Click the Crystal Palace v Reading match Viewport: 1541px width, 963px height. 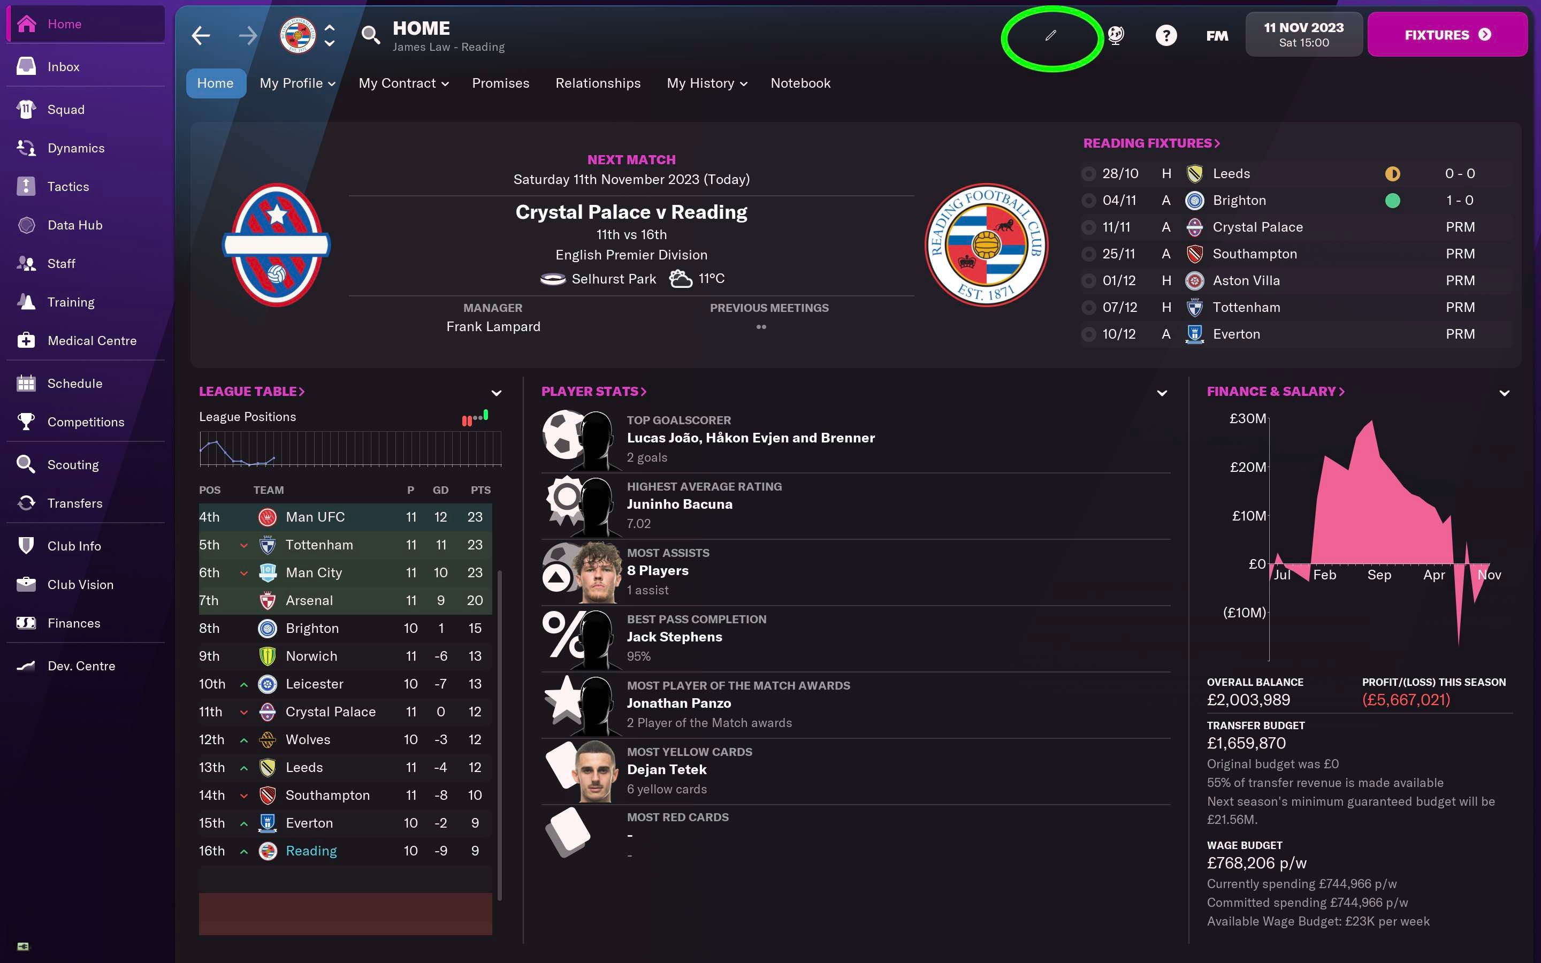click(630, 213)
